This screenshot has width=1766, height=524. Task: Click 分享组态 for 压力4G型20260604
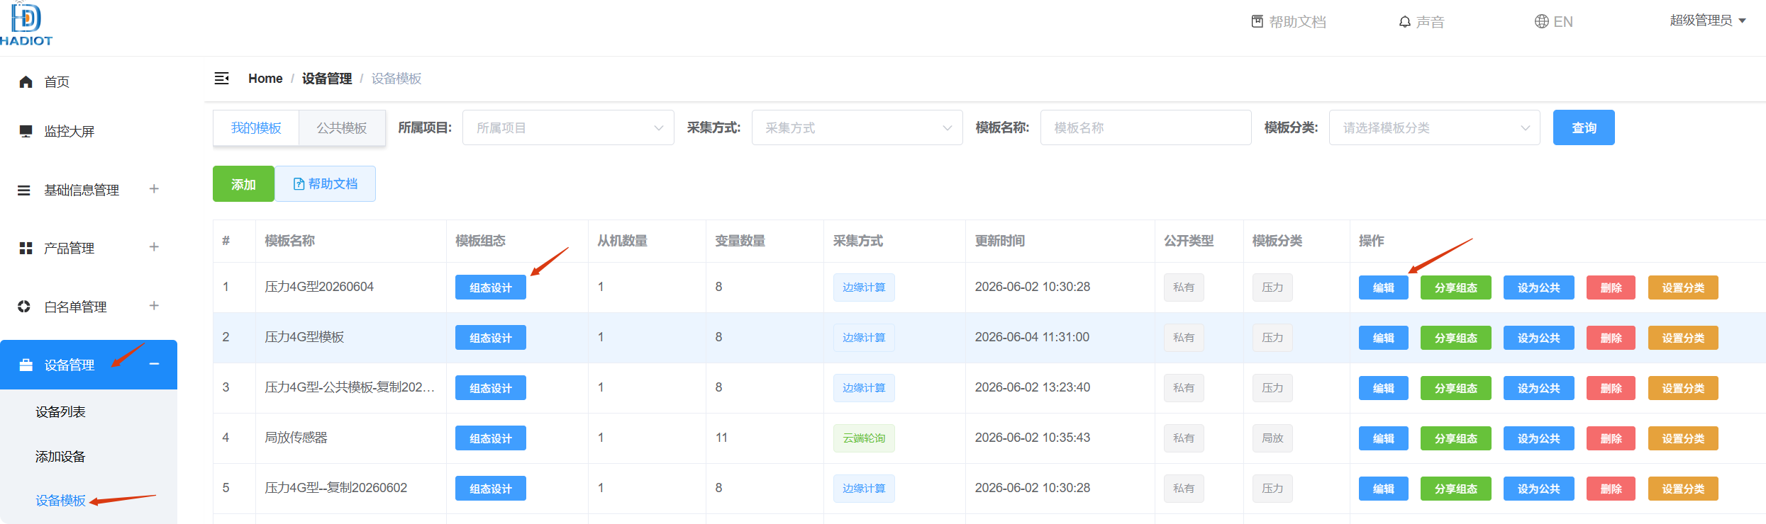[x=1456, y=287]
